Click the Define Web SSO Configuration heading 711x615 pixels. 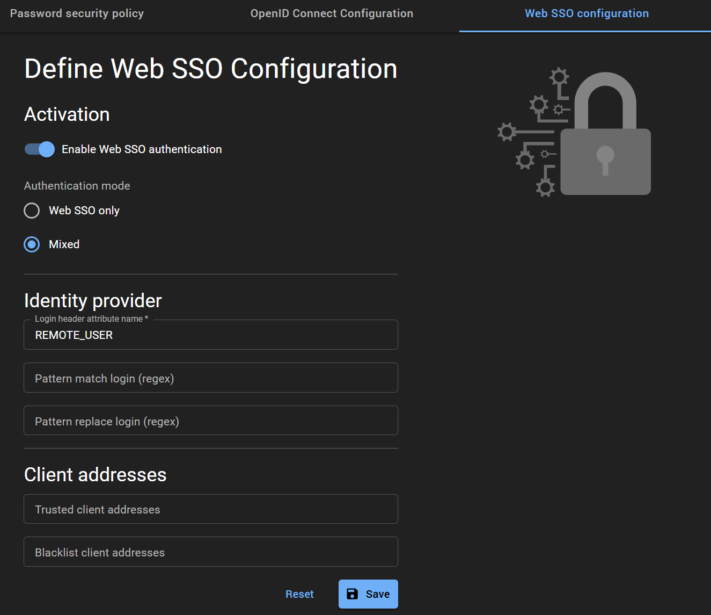[x=211, y=68]
